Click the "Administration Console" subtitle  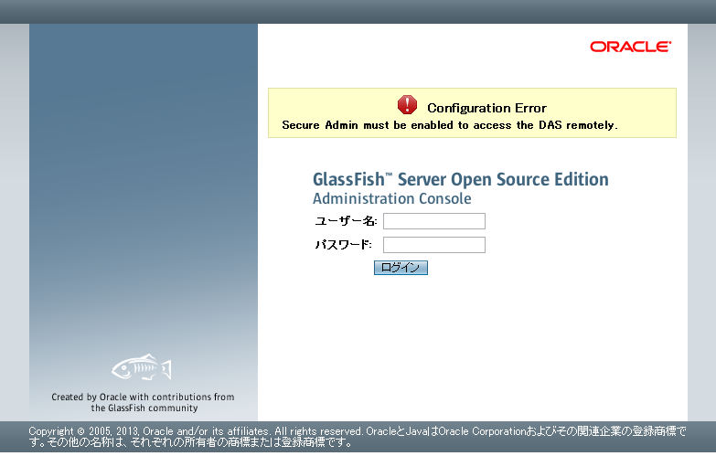point(391,198)
